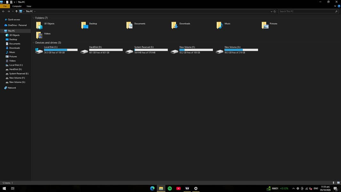Expand the ribbon with the chevron
Viewport: 341px width, 192px height.
[335, 6]
